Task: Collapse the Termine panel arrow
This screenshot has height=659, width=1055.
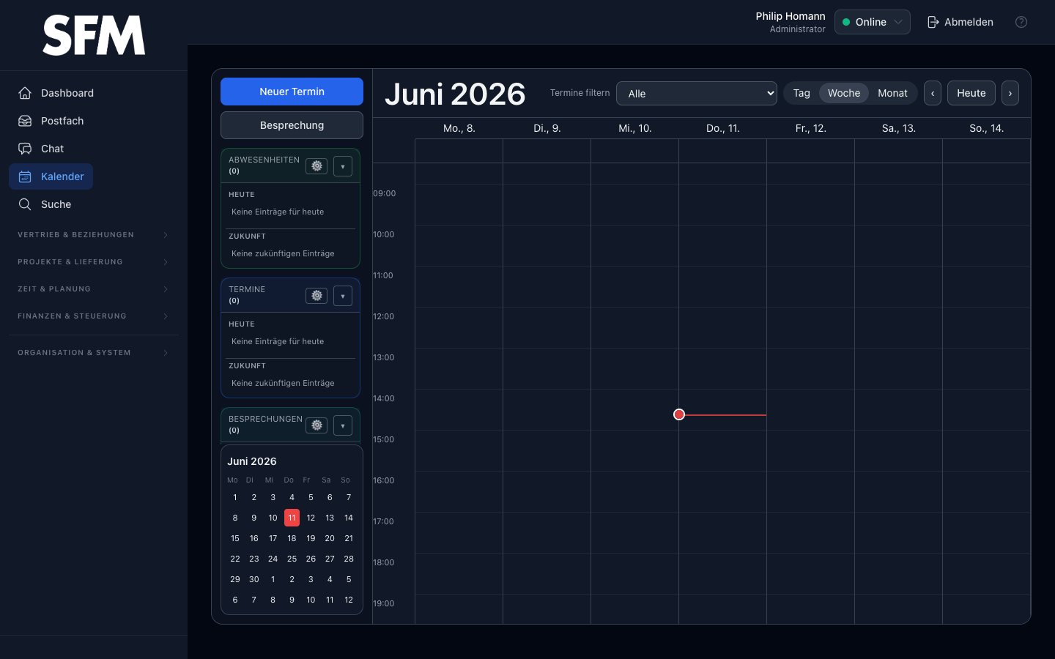Action: coord(343,296)
